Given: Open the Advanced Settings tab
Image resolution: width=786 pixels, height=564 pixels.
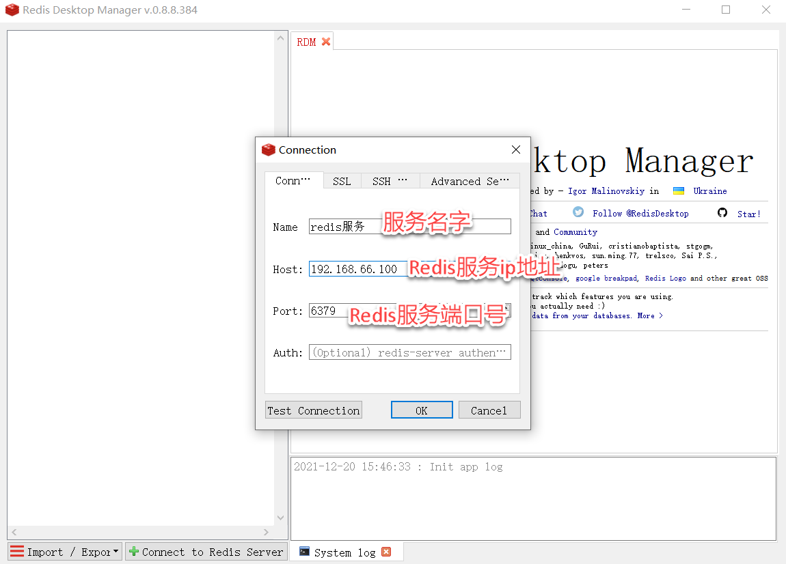Looking at the screenshot, I should (x=470, y=182).
